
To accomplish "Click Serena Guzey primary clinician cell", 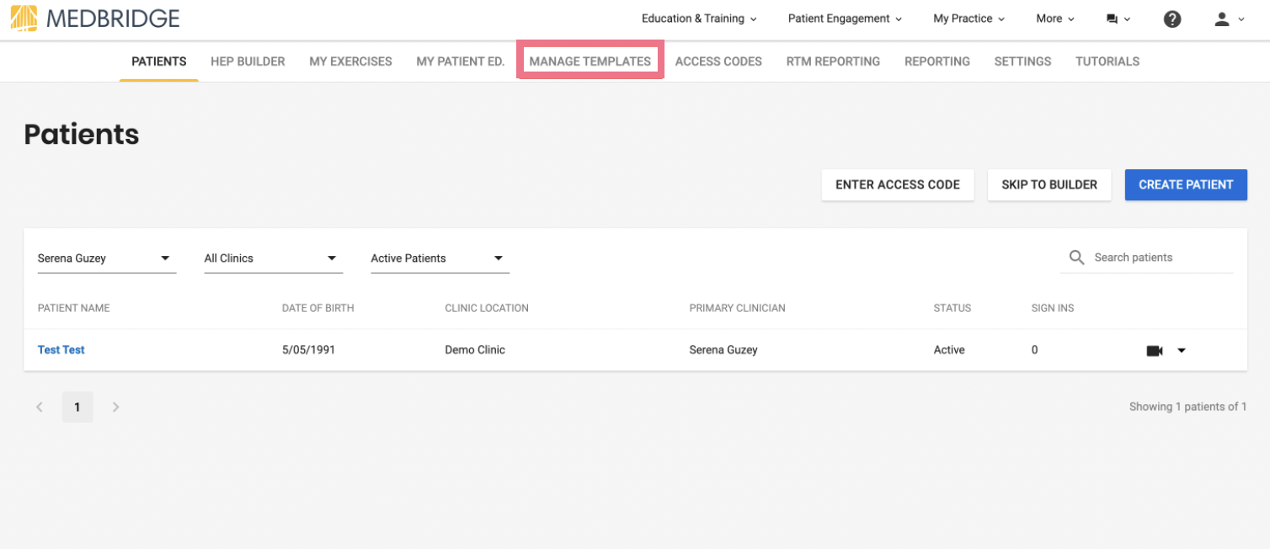I will [723, 350].
